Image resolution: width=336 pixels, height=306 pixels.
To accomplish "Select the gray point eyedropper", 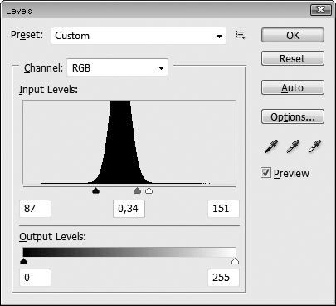I will point(293,146).
